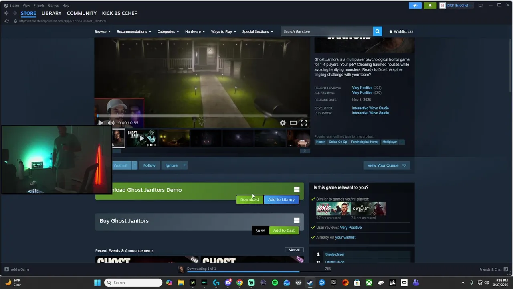Reload the page with the refresh icon
Viewport: 513px width, 289px height.
pyautogui.click(x=6, y=21)
